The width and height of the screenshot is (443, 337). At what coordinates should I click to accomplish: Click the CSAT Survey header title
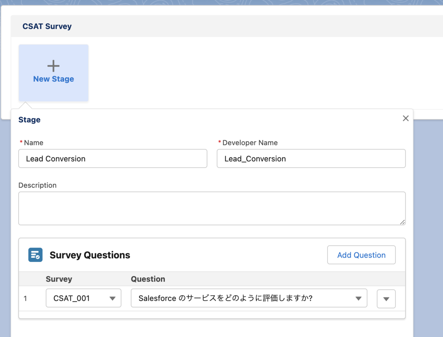47,26
